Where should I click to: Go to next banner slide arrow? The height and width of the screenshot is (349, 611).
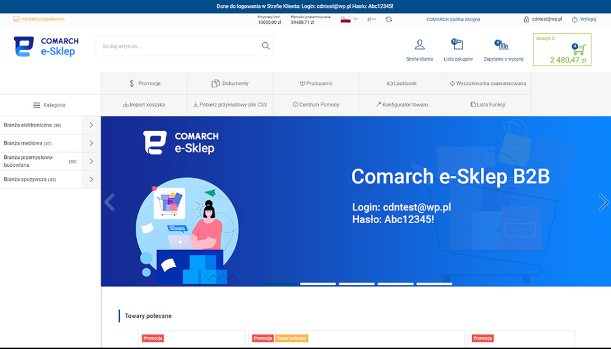point(603,202)
